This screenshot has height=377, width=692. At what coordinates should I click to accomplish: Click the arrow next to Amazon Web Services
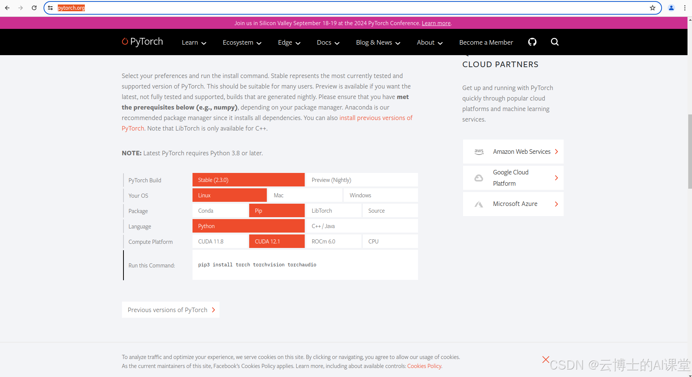tap(557, 152)
